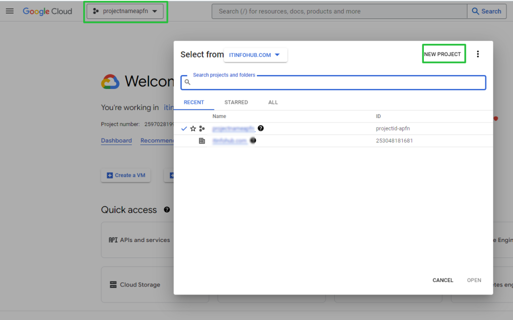
Task: Open the three-dot overflow menu in dialog
Action: [x=477, y=53]
